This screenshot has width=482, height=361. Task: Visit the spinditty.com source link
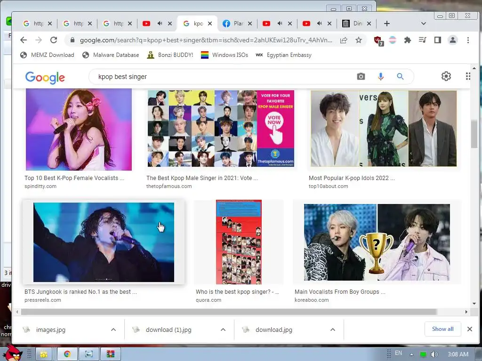(x=40, y=186)
